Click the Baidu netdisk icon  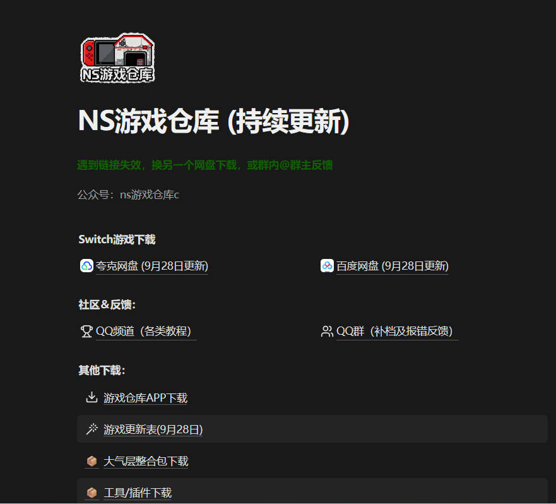pos(327,266)
